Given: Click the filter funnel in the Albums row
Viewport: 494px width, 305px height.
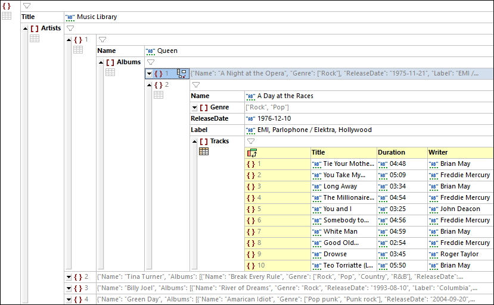Looking at the screenshot, I should tap(150, 62).
